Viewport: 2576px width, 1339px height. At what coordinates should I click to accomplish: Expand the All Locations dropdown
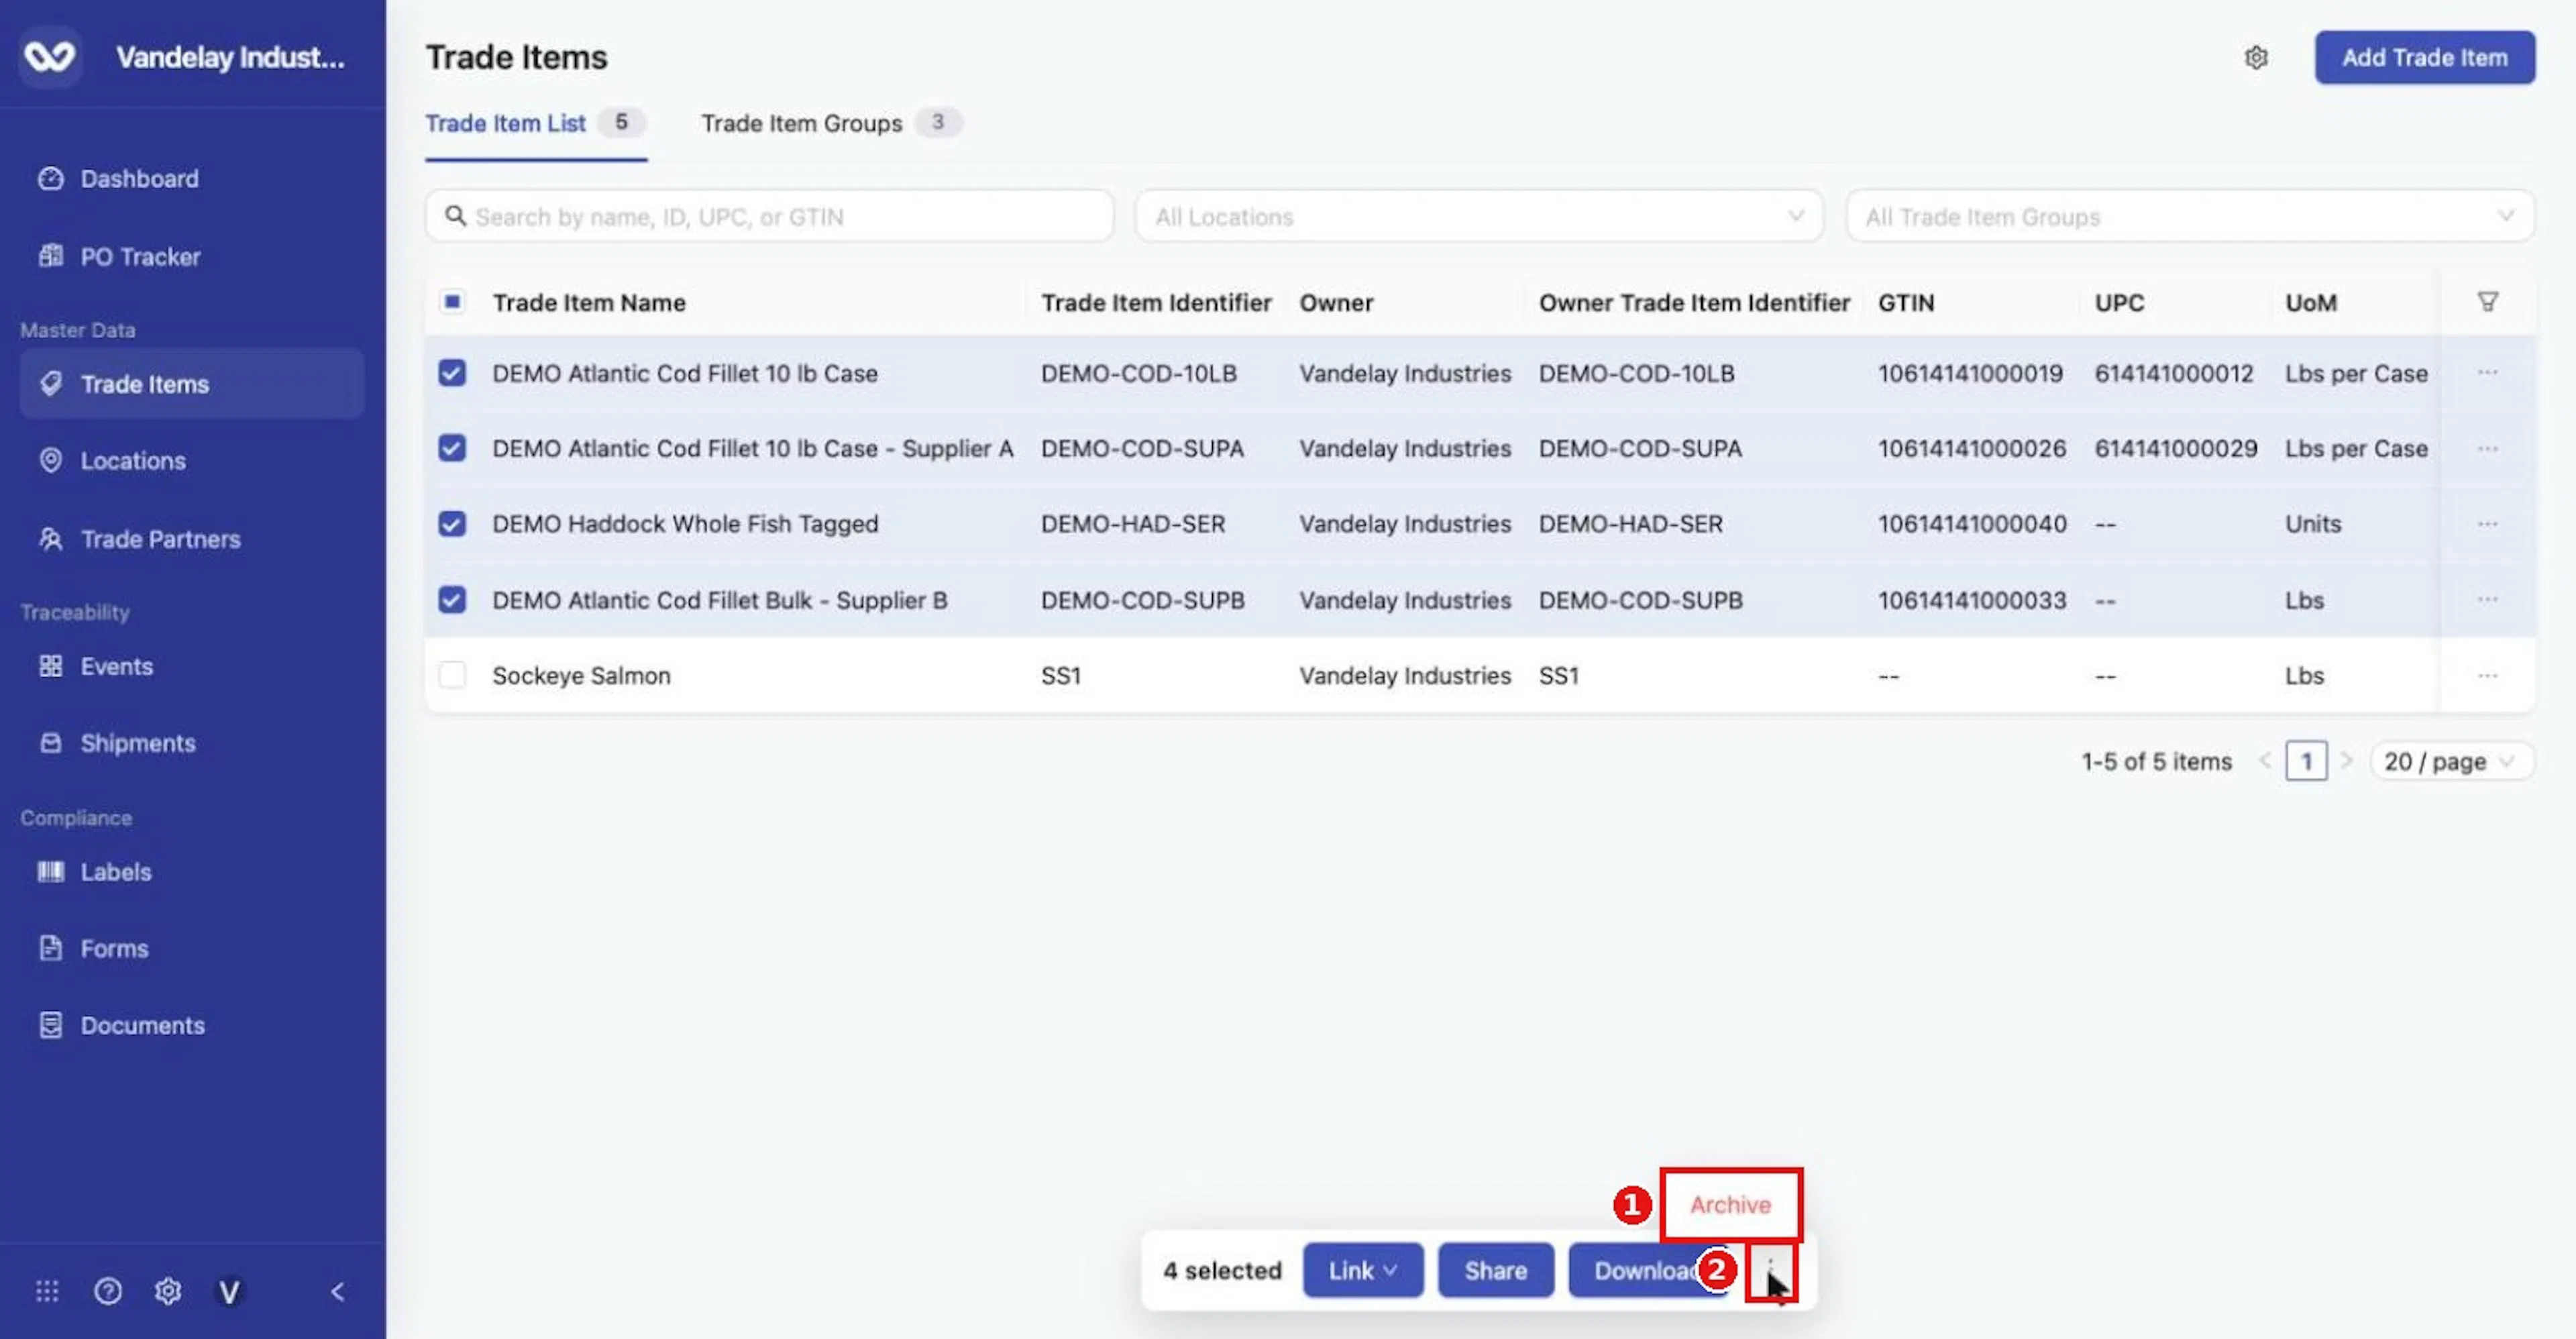tap(1479, 216)
